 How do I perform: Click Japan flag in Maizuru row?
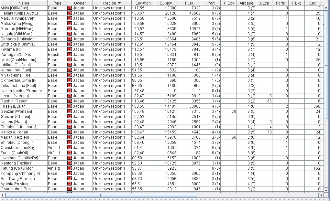pyautogui.click(x=70, y=18)
